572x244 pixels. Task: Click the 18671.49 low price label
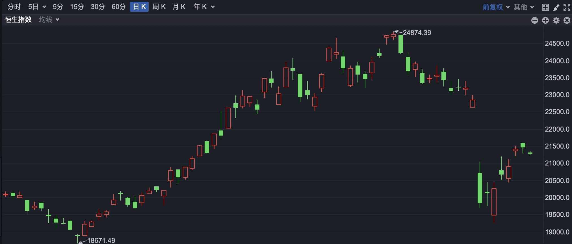pos(101,240)
